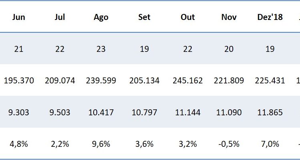Screen dimensions: 300x160
Task: Select the cell showing 10.797
Action: (x=144, y=113)
